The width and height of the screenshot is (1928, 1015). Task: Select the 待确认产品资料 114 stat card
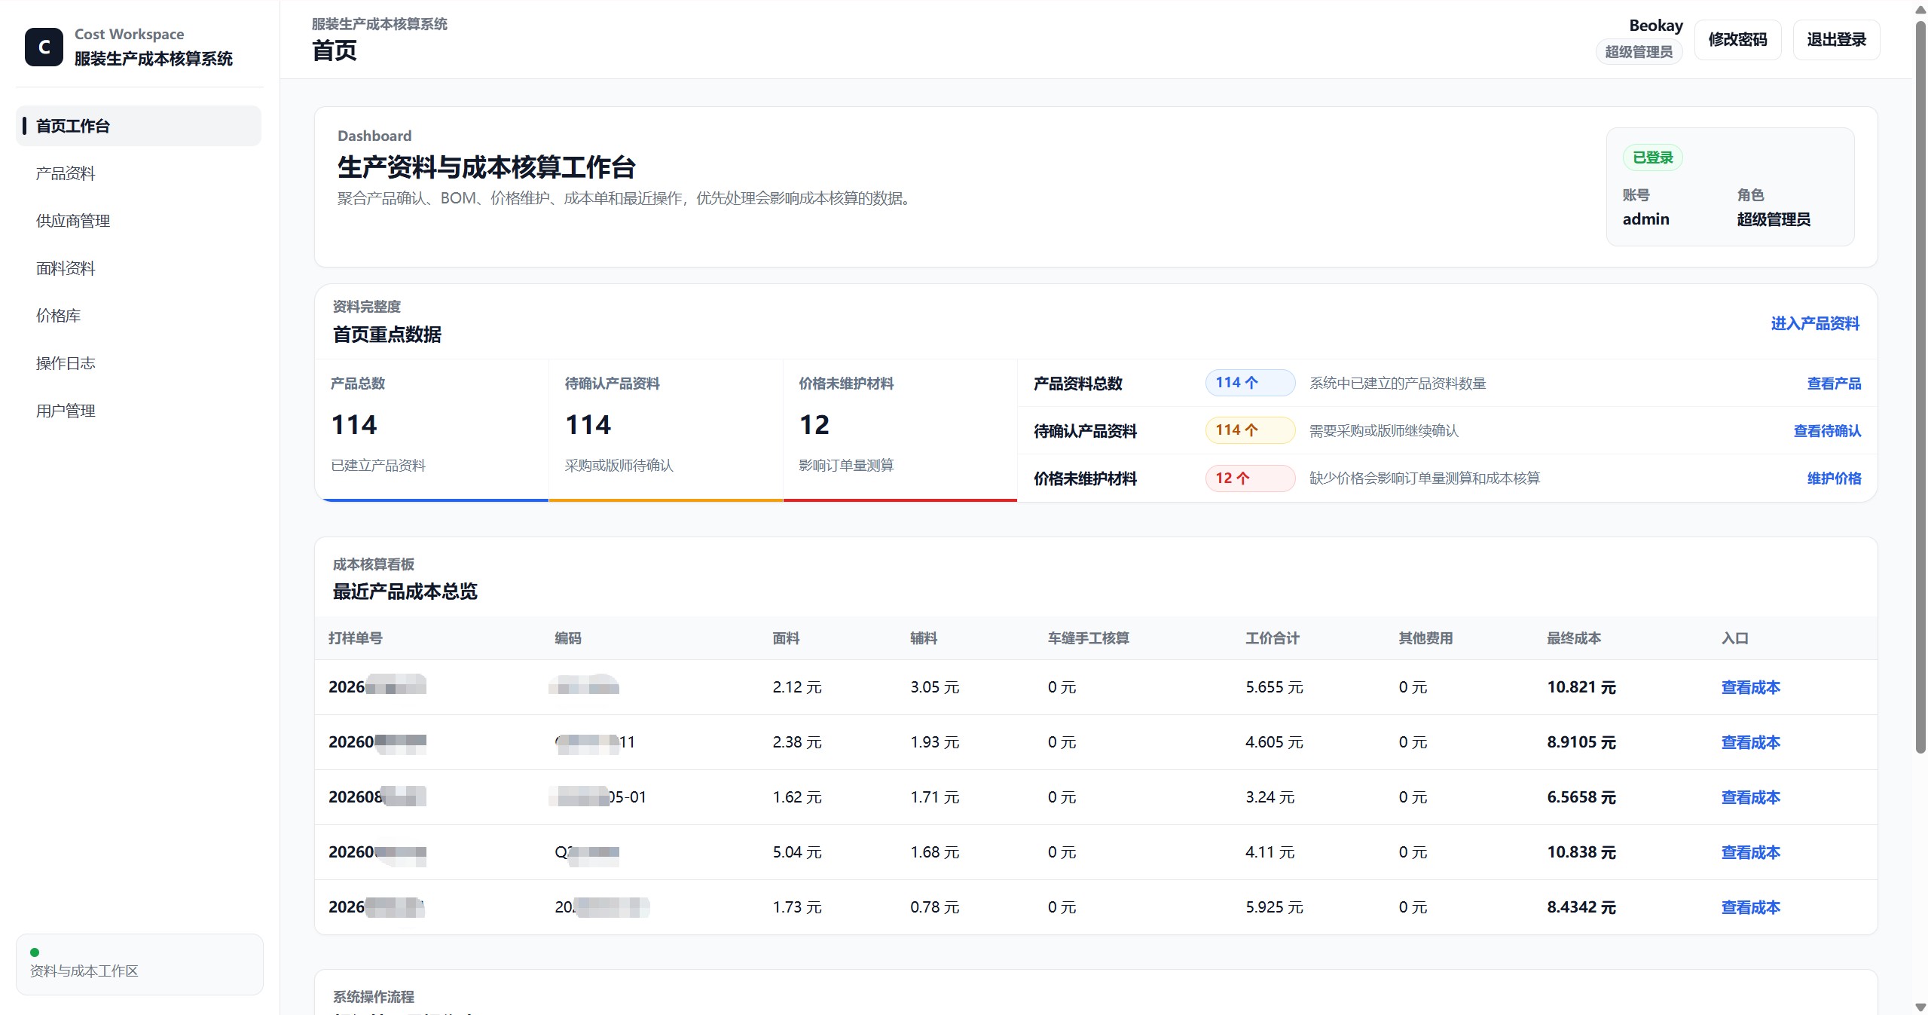tap(666, 430)
